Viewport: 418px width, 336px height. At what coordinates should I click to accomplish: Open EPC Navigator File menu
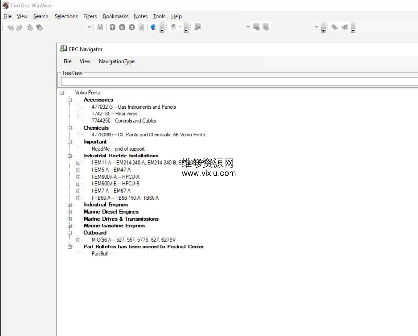[x=67, y=61]
